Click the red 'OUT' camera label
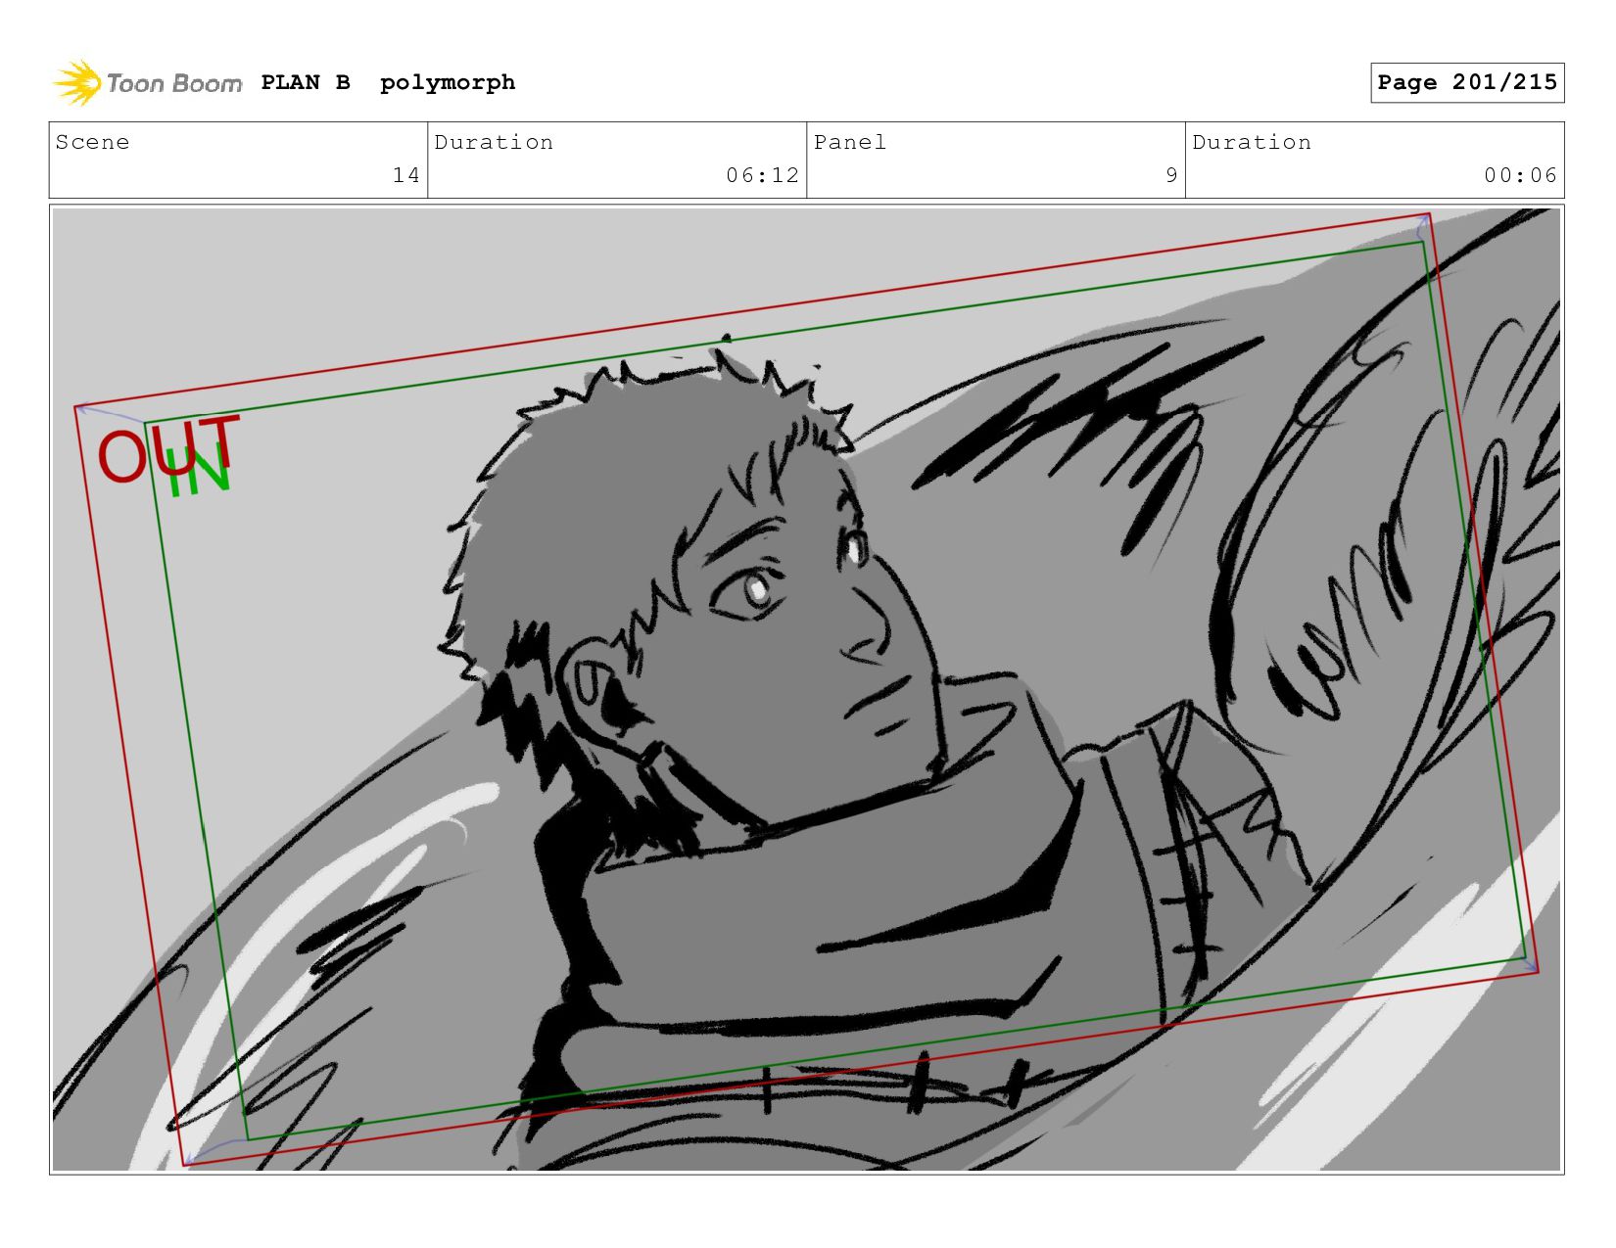Screen dimensions: 1616x1248 pyautogui.click(x=168, y=450)
